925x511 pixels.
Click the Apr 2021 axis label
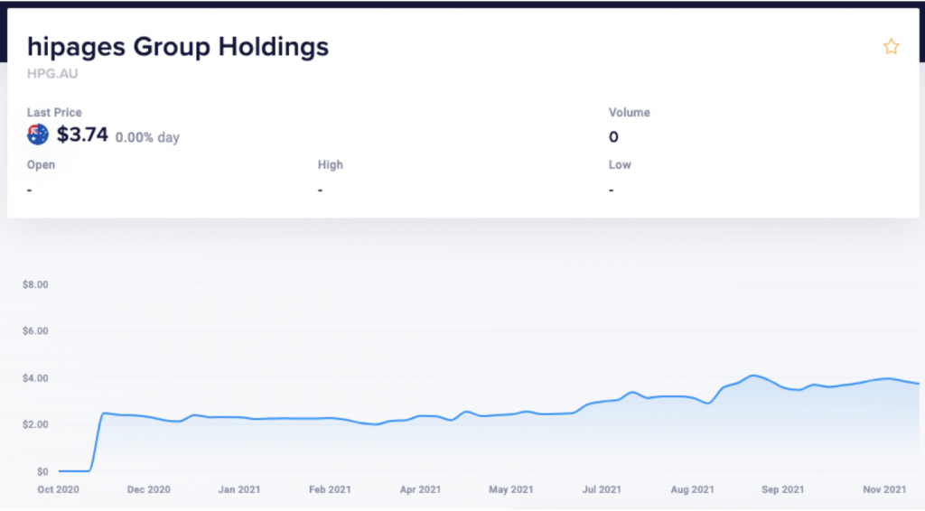pos(420,489)
